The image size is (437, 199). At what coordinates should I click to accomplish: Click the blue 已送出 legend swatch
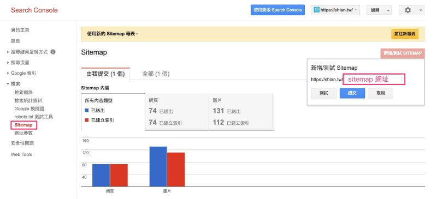86,111
